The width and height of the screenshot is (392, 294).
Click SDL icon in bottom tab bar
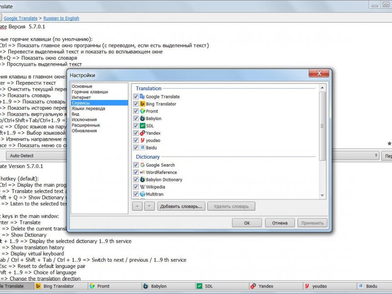199,286
